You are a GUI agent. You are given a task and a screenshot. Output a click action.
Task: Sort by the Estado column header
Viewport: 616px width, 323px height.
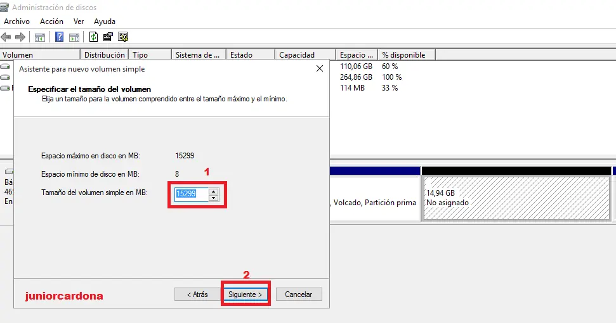click(251, 55)
